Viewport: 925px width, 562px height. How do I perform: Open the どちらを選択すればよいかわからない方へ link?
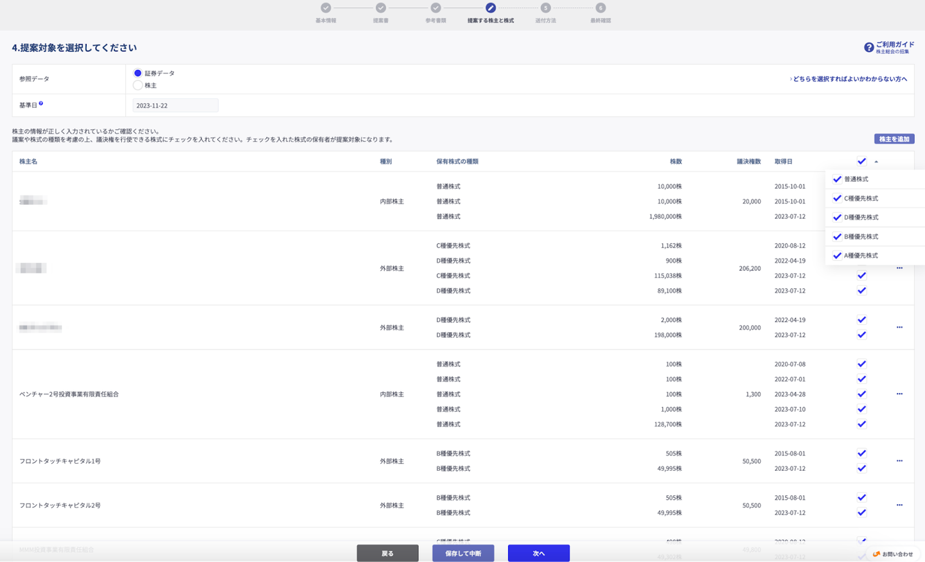(849, 79)
